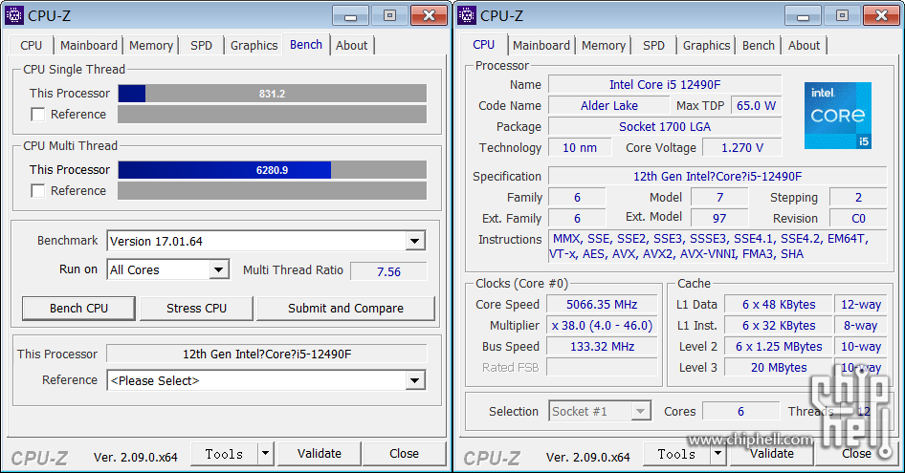Click Technology value 10 nm
Image resolution: width=905 pixels, height=473 pixels.
tap(580, 148)
